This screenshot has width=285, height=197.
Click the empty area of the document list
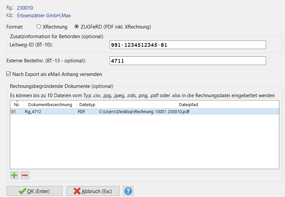pos(144,143)
